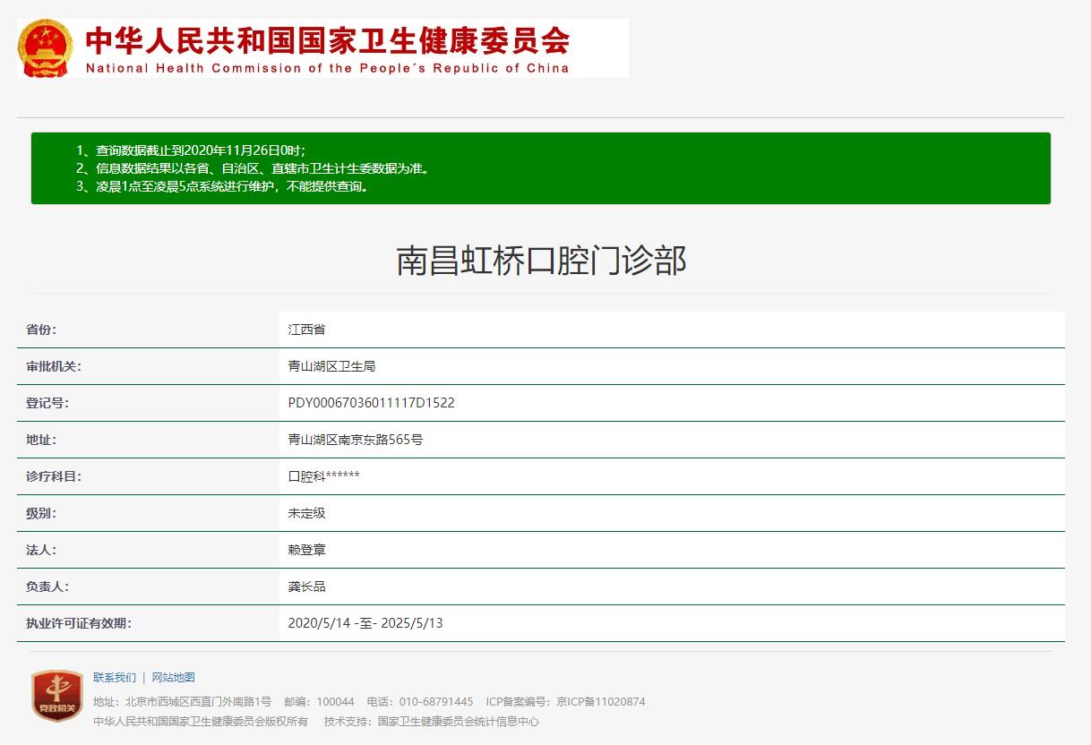Select the registration number PDY00067036011117D1522
This screenshot has height=745, width=1091.
pos(370,403)
